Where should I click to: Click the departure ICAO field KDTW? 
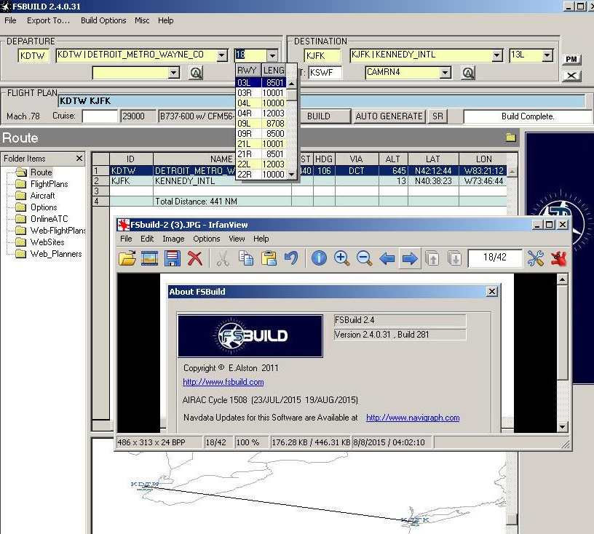(x=33, y=56)
